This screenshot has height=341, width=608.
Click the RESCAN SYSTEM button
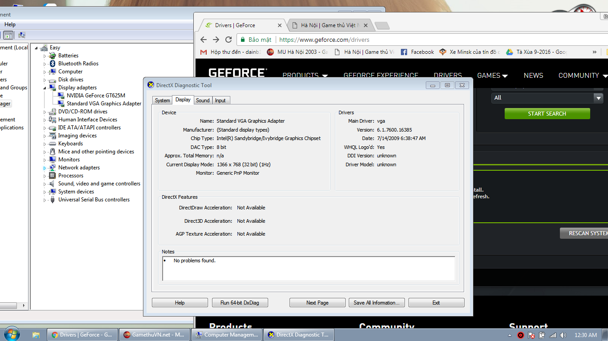(x=584, y=233)
